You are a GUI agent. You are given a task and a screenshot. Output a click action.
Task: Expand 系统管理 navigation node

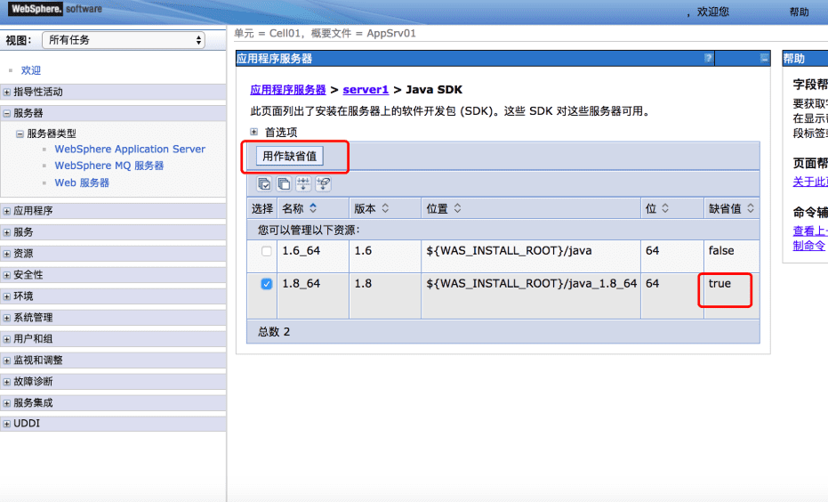pyautogui.click(x=6, y=318)
